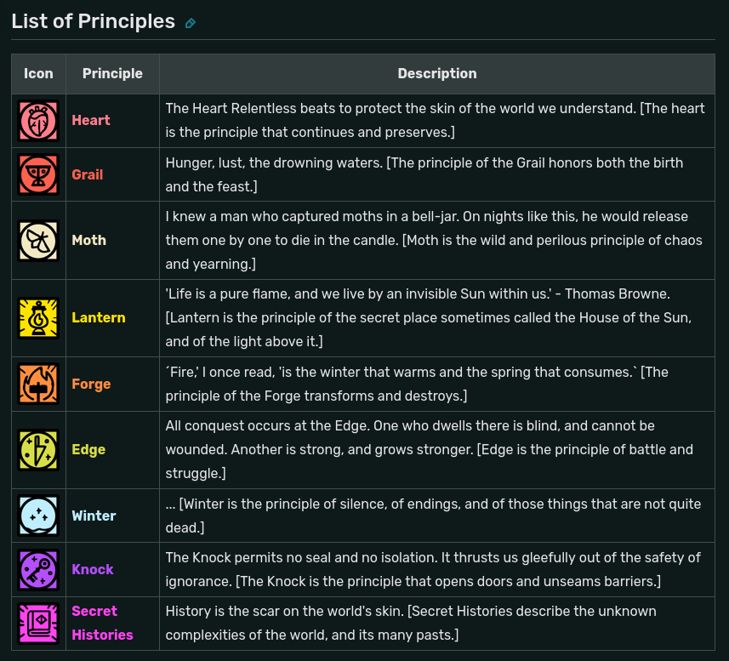Image resolution: width=729 pixels, height=661 pixels.
Task: Select the Moth principle icon
Action: point(38,240)
